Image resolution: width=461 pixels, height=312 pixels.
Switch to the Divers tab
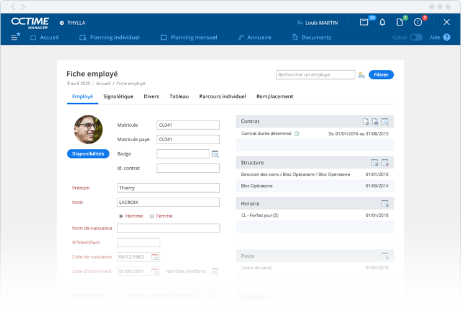(152, 97)
